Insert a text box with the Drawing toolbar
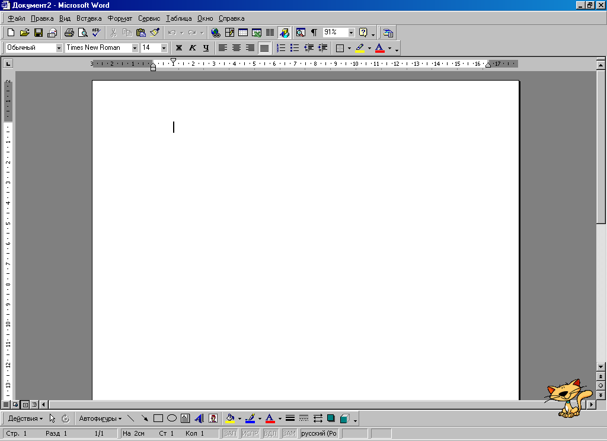 [x=186, y=418]
